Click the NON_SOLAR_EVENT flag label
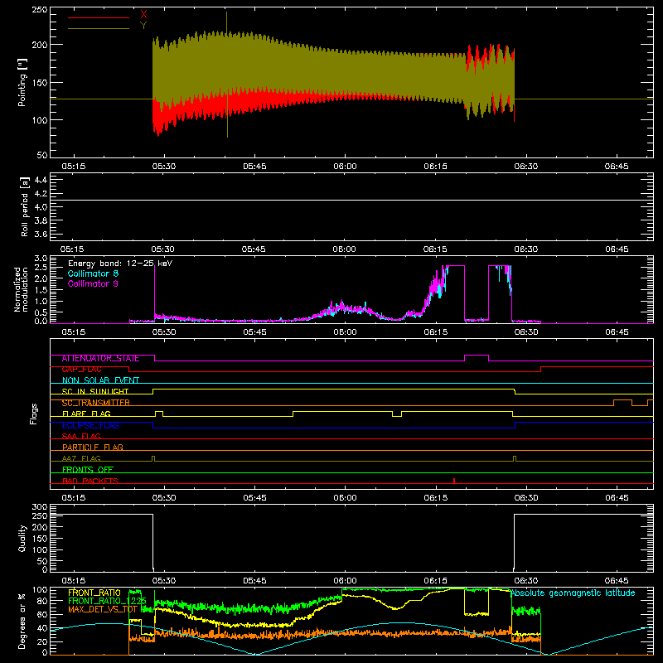Image resolution: width=663 pixels, height=663 pixels. [100, 380]
